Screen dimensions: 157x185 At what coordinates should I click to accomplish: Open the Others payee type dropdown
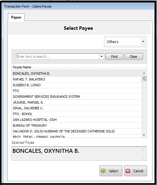pos(143,42)
